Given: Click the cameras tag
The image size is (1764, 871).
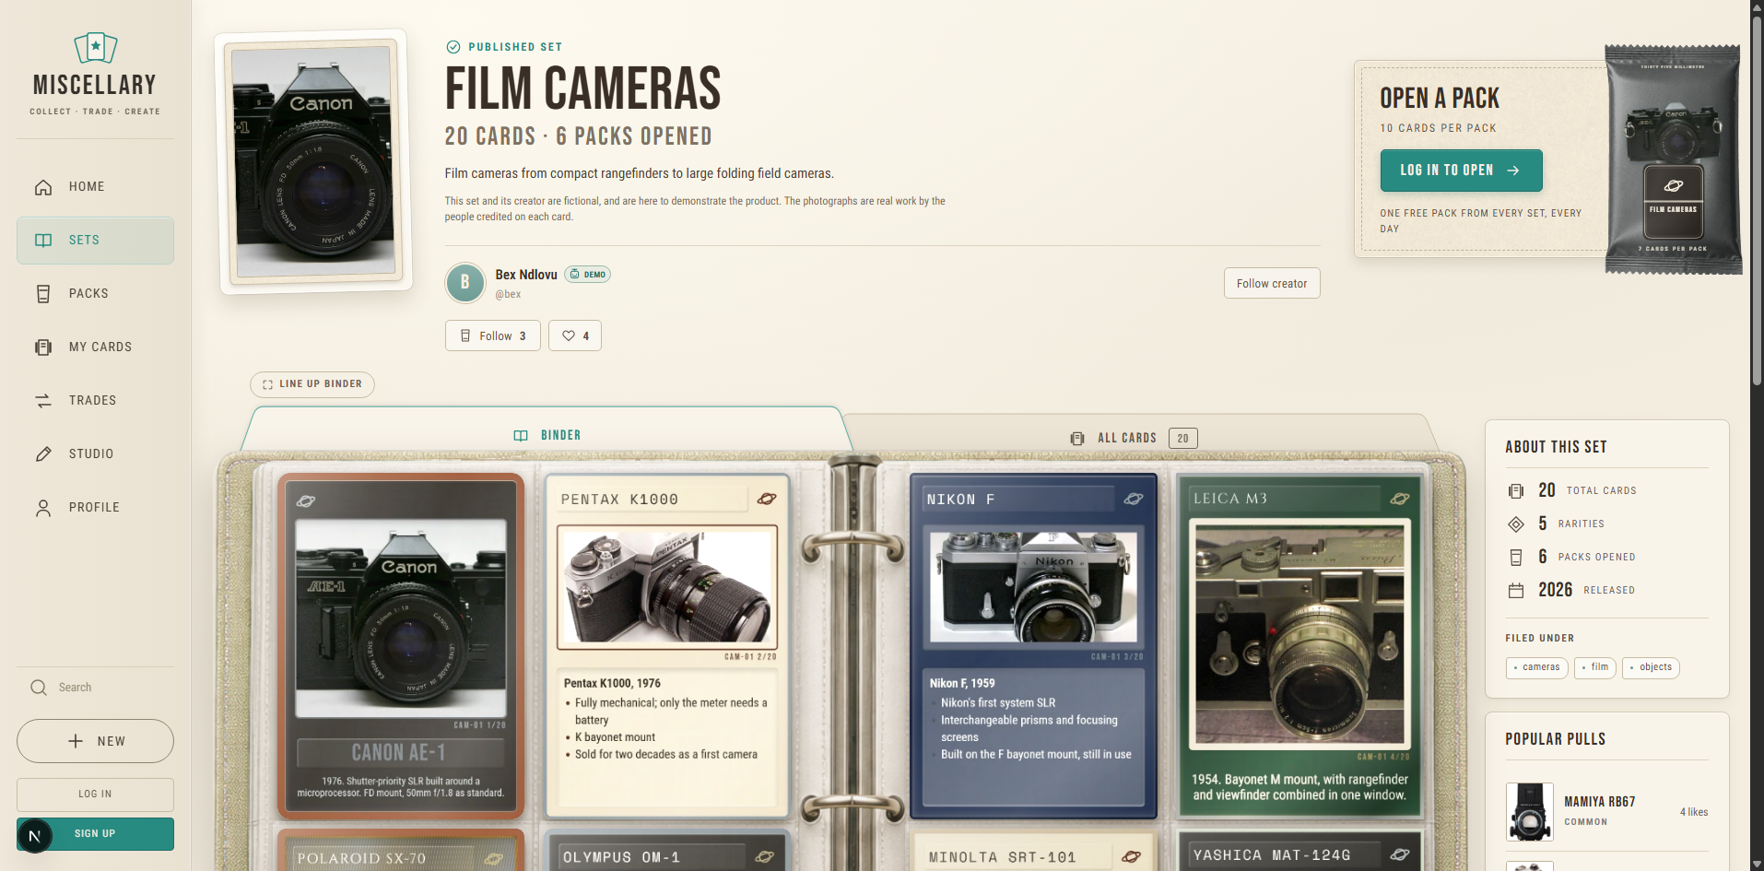Looking at the screenshot, I should 1536,667.
